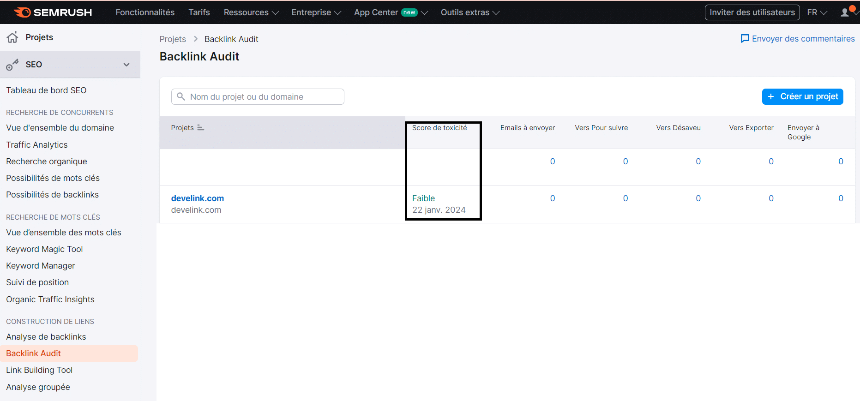Image resolution: width=860 pixels, height=401 pixels.
Task: Click Envoyer des commentaires link
Action: pyautogui.click(x=798, y=39)
